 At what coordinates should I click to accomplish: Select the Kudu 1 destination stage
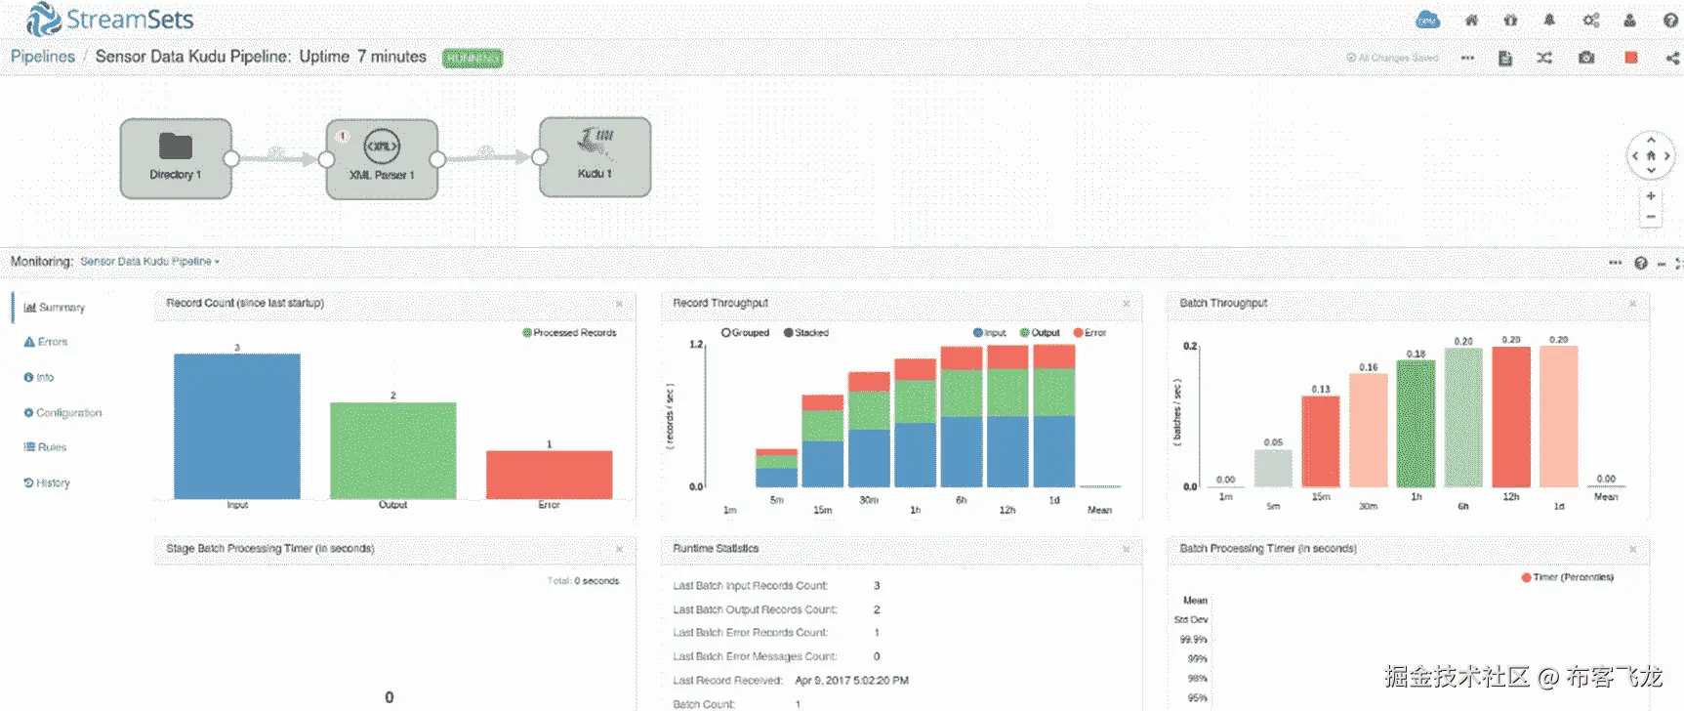click(x=596, y=157)
